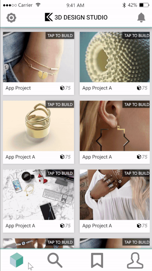Tap TAP TO BUILD on gold ring card

(x=60, y=104)
